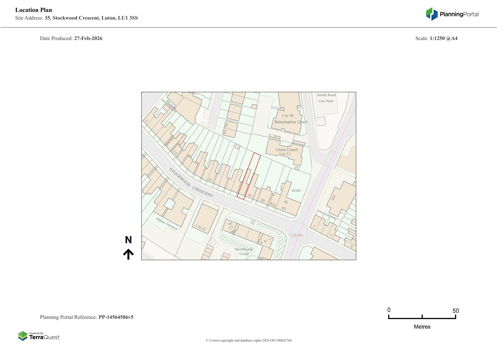Click the Crown copyright notice
This screenshot has height=352, width=497.
pos(248,340)
